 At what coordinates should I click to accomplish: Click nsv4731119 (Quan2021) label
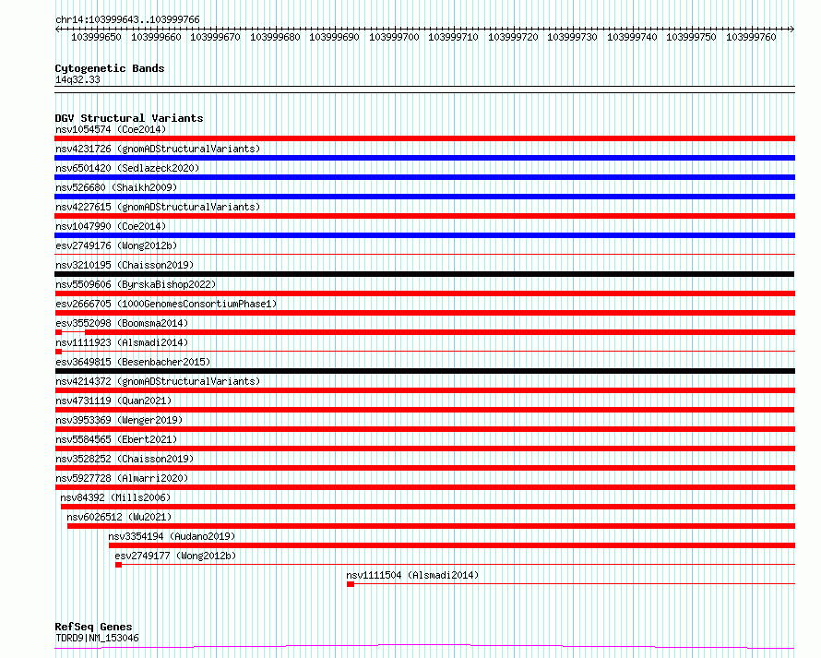113,401
